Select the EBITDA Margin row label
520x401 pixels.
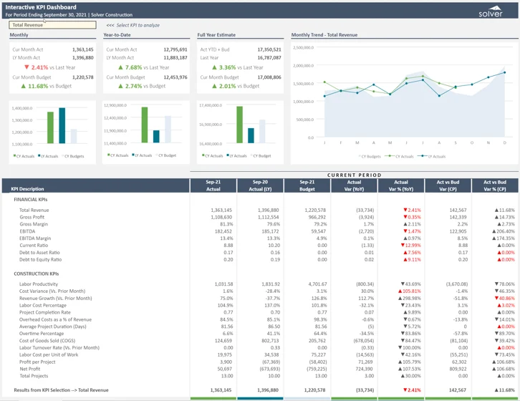pyautogui.click(x=35, y=238)
